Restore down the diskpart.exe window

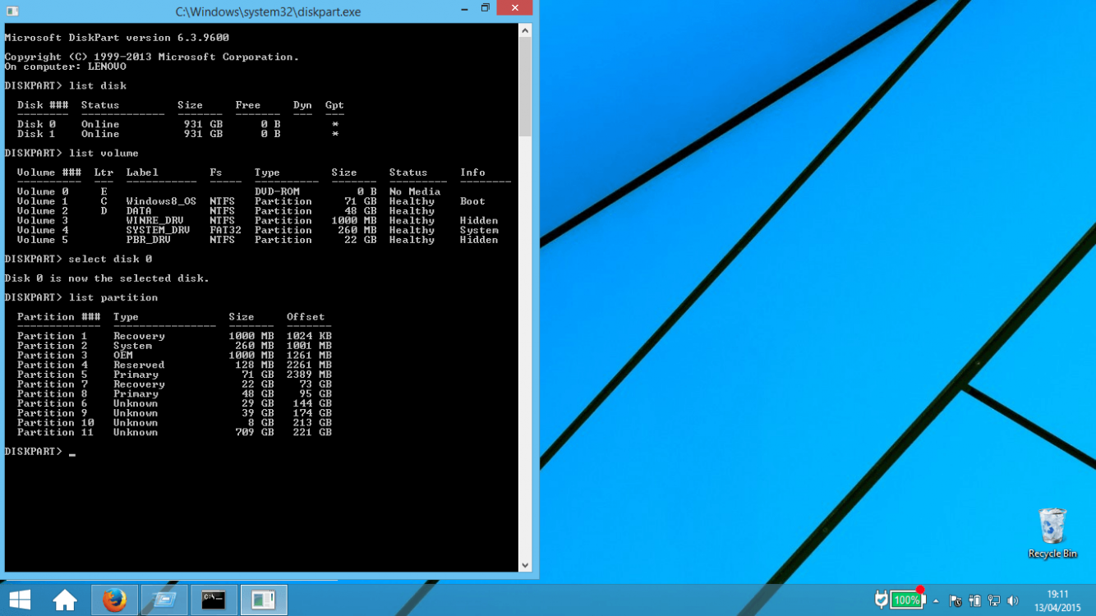point(486,8)
